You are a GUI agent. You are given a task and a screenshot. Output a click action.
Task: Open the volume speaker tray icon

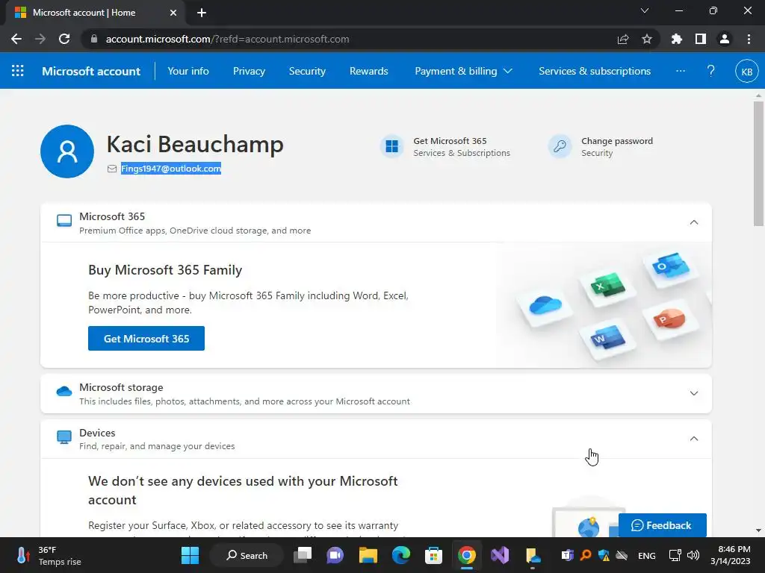point(693,555)
